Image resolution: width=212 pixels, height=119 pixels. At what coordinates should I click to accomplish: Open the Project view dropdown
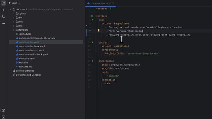tap(15, 3)
